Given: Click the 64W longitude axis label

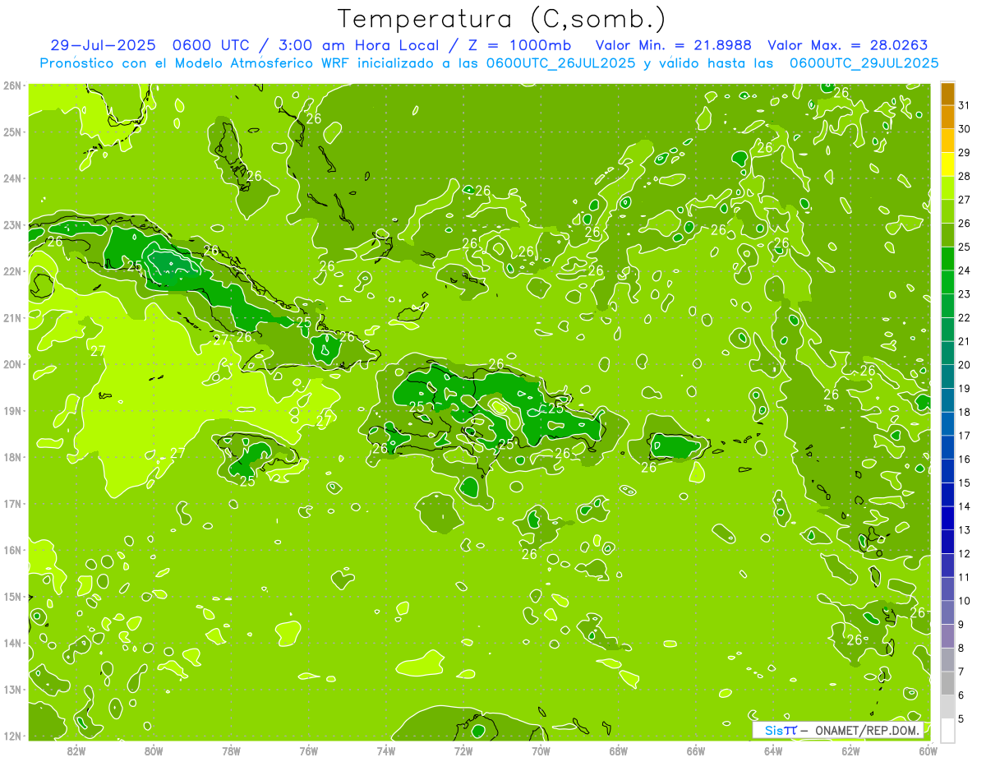Looking at the screenshot, I should click(773, 750).
